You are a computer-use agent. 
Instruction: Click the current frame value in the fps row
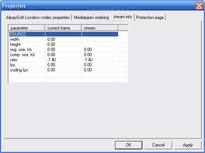[51, 65]
